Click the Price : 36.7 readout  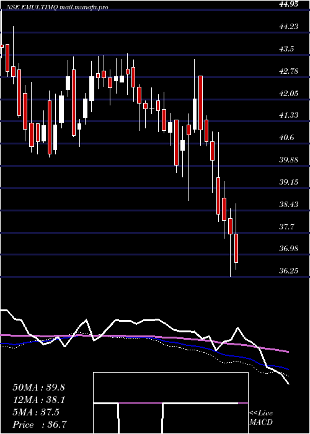tap(40, 425)
